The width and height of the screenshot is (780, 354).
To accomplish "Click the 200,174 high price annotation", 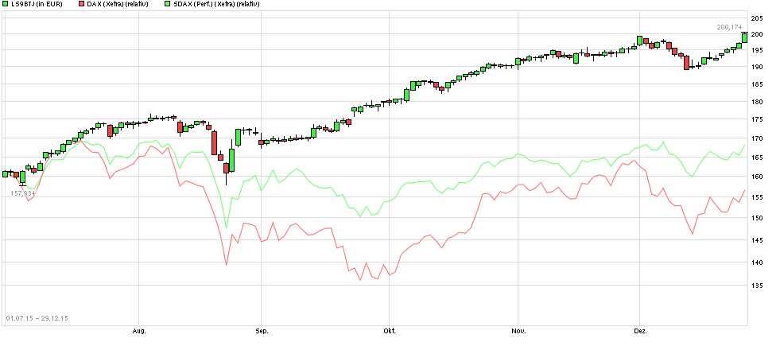I will (x=728, y=27).
